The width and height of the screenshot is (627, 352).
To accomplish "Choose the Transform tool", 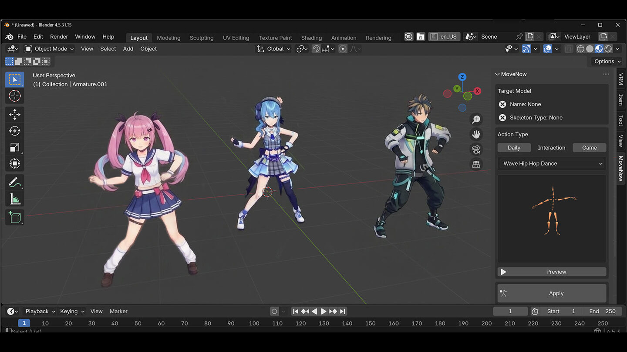I will pyautogui.click(x=14, y=164).
